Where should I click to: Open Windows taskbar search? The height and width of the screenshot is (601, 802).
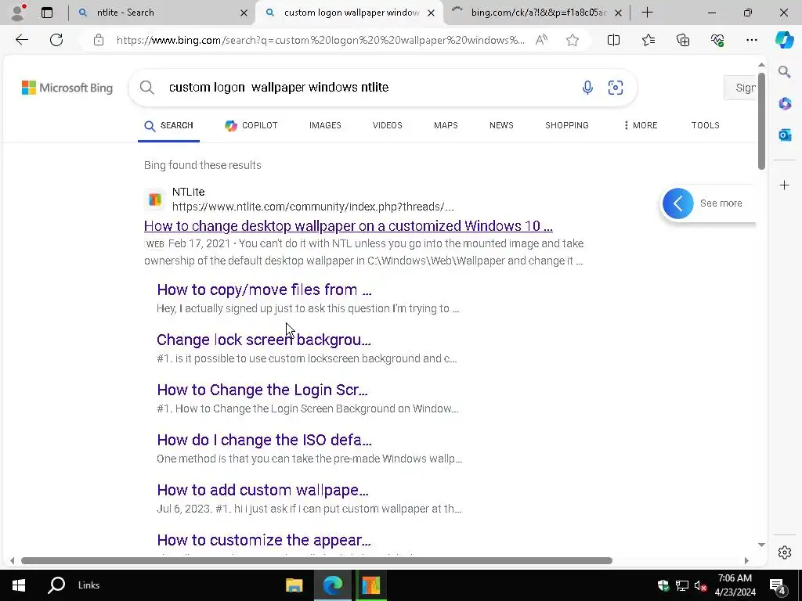[x=56, y=585]
